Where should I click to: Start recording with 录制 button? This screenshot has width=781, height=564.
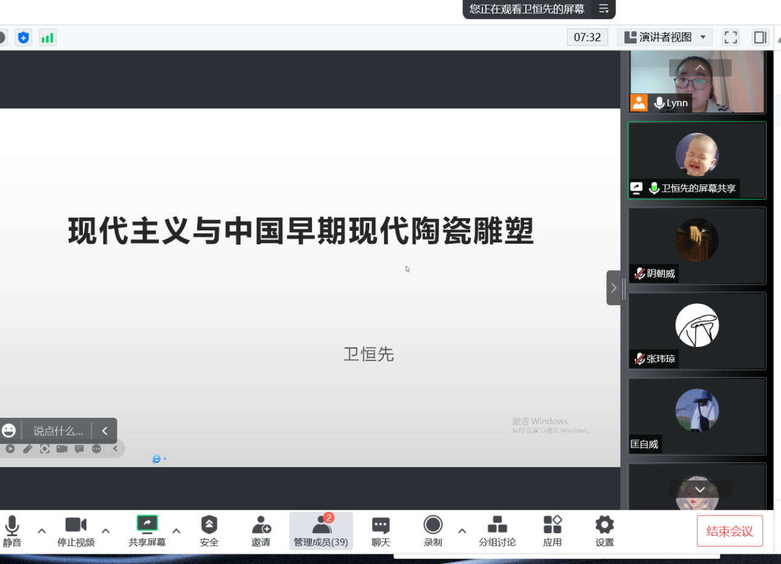tap(433, 530)
